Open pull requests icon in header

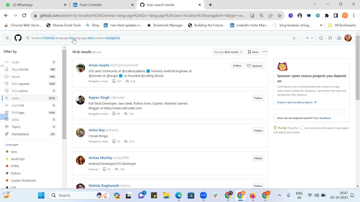coord(330,38)
